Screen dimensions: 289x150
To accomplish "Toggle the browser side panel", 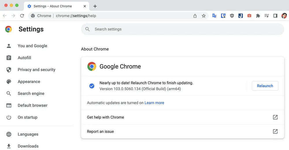I will (275, 16).
